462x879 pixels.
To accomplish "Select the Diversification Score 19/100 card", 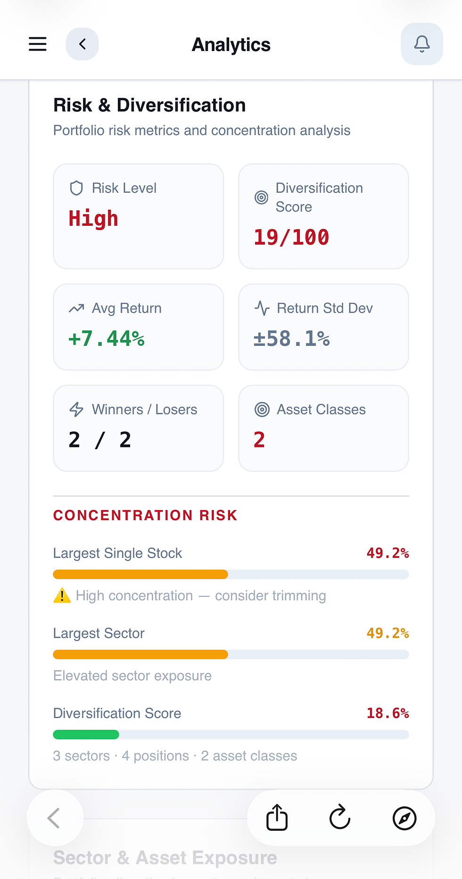I will (x=323, y=216).
